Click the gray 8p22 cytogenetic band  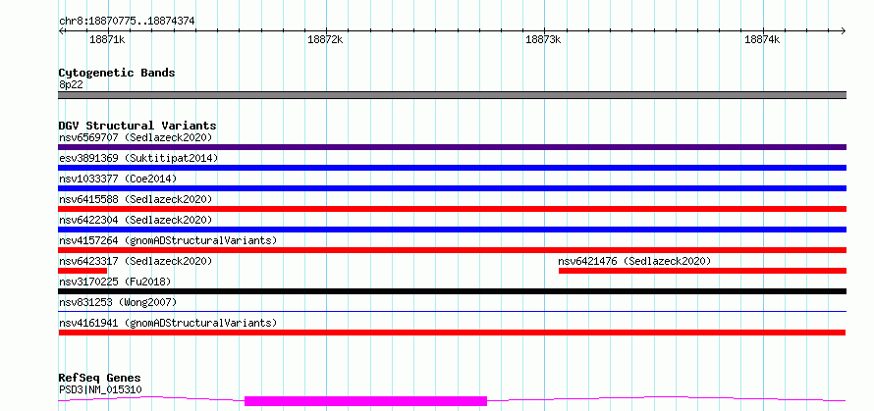click(452, 95)
